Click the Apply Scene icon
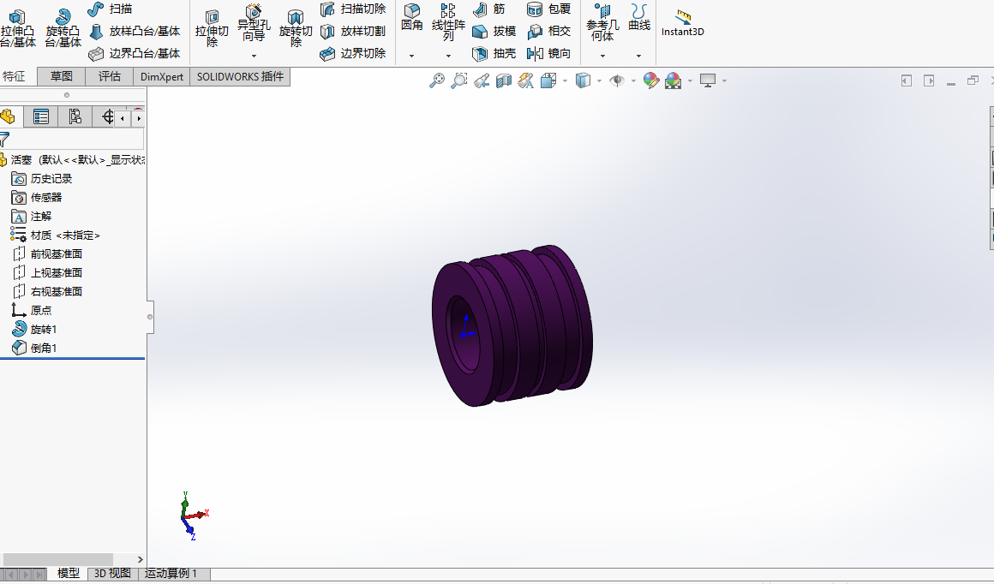Viewport: 994px width, 584px height. (674, 80)
